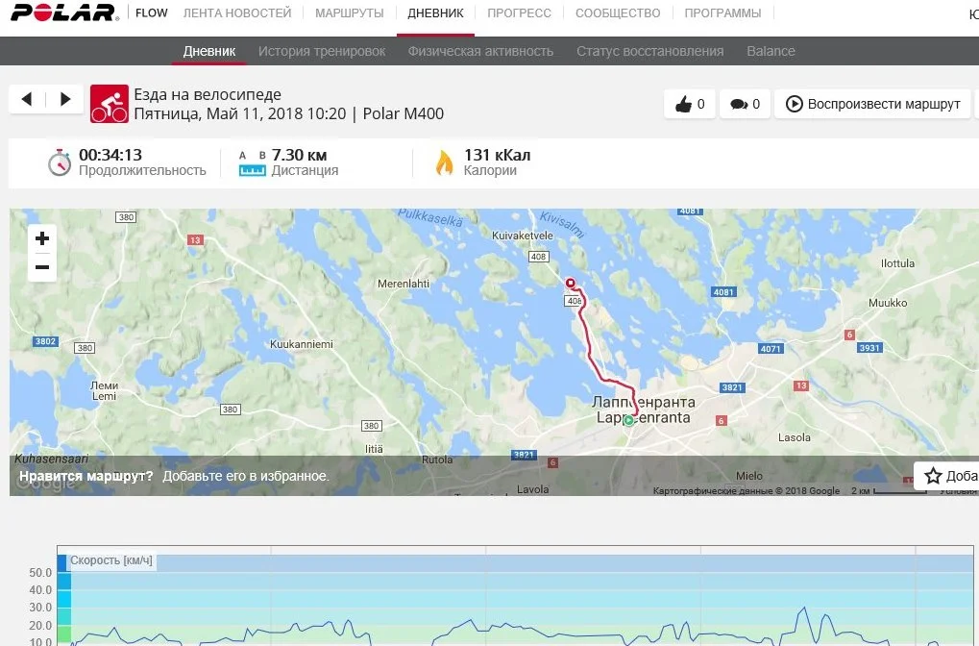Switch to Статус восстановления tab
The height and width of the screenshot is (646, 979).
pyautogui.click(x=650, y=51)
